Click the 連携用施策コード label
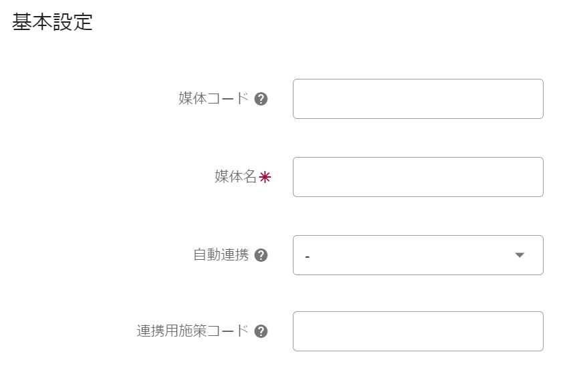The height and width of the screenshot is (366, 569). click(x=193, y=331)
